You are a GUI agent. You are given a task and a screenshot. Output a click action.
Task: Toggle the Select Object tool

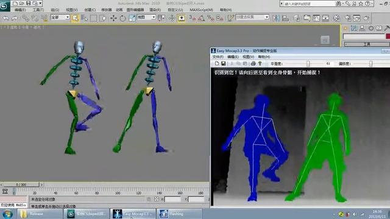[x=75, y=18]
